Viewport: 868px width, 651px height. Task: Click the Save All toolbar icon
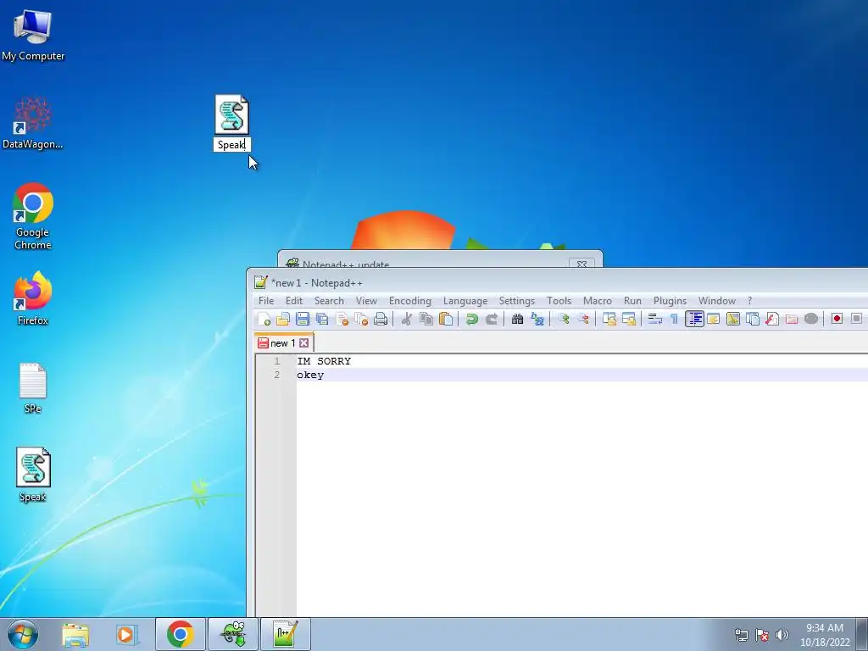[x=321, y=319]
